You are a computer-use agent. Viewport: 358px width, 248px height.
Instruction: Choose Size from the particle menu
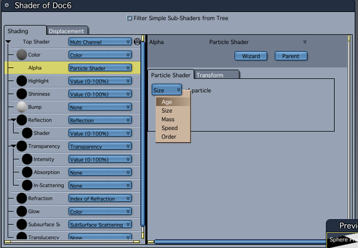click(173, 111)
